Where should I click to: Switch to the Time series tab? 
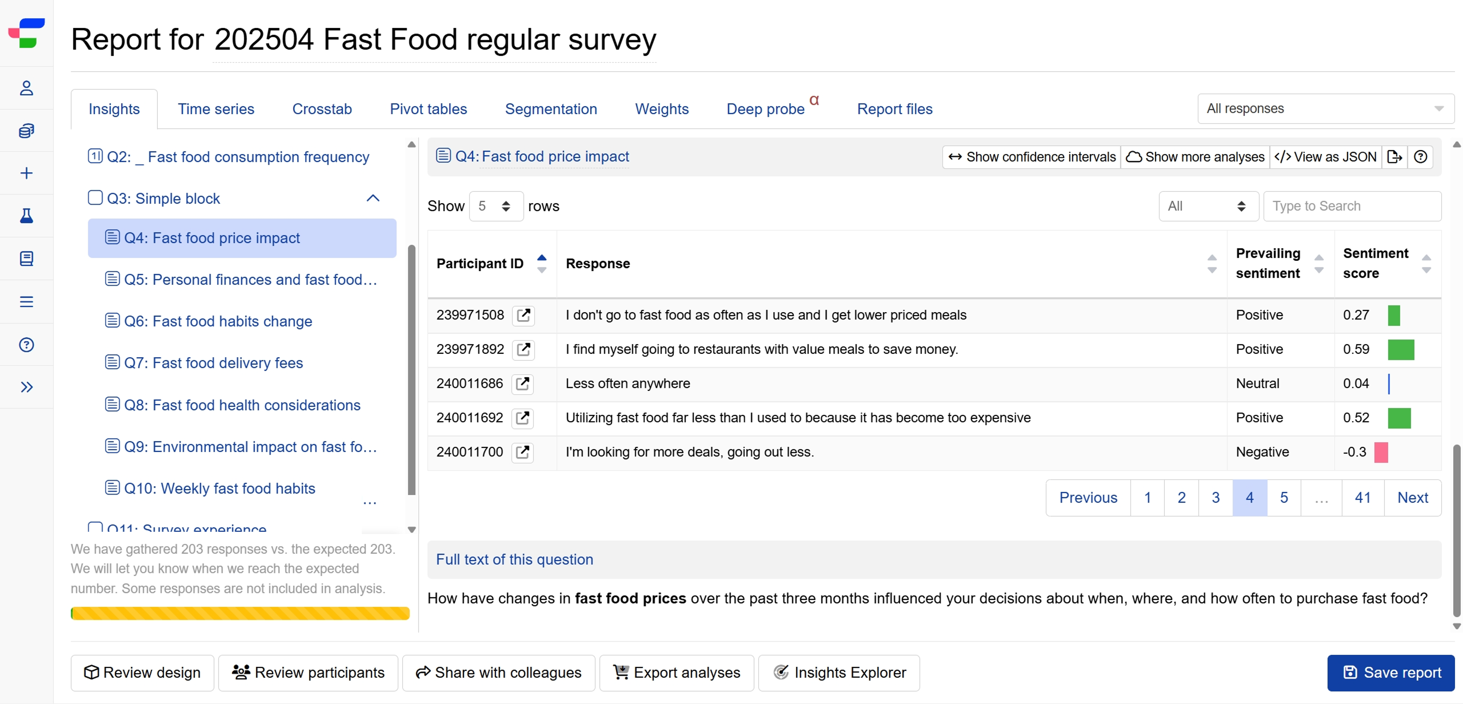[216, 109]
